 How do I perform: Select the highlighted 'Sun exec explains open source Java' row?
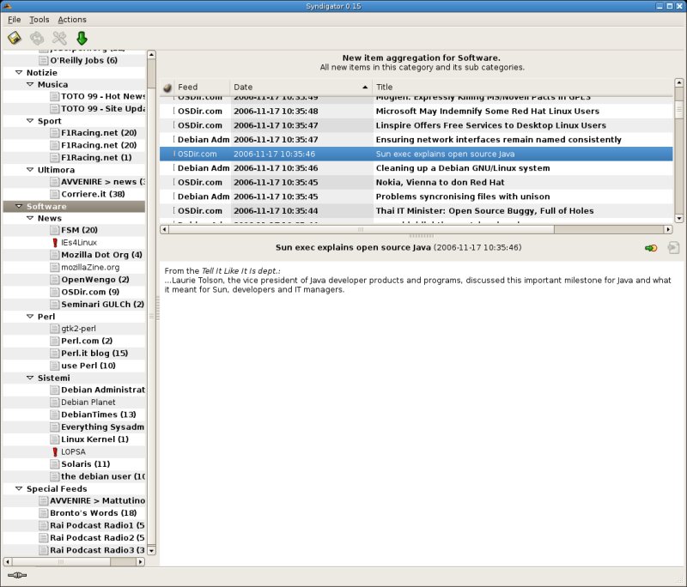pyautogui.click(x=416, y=154)
